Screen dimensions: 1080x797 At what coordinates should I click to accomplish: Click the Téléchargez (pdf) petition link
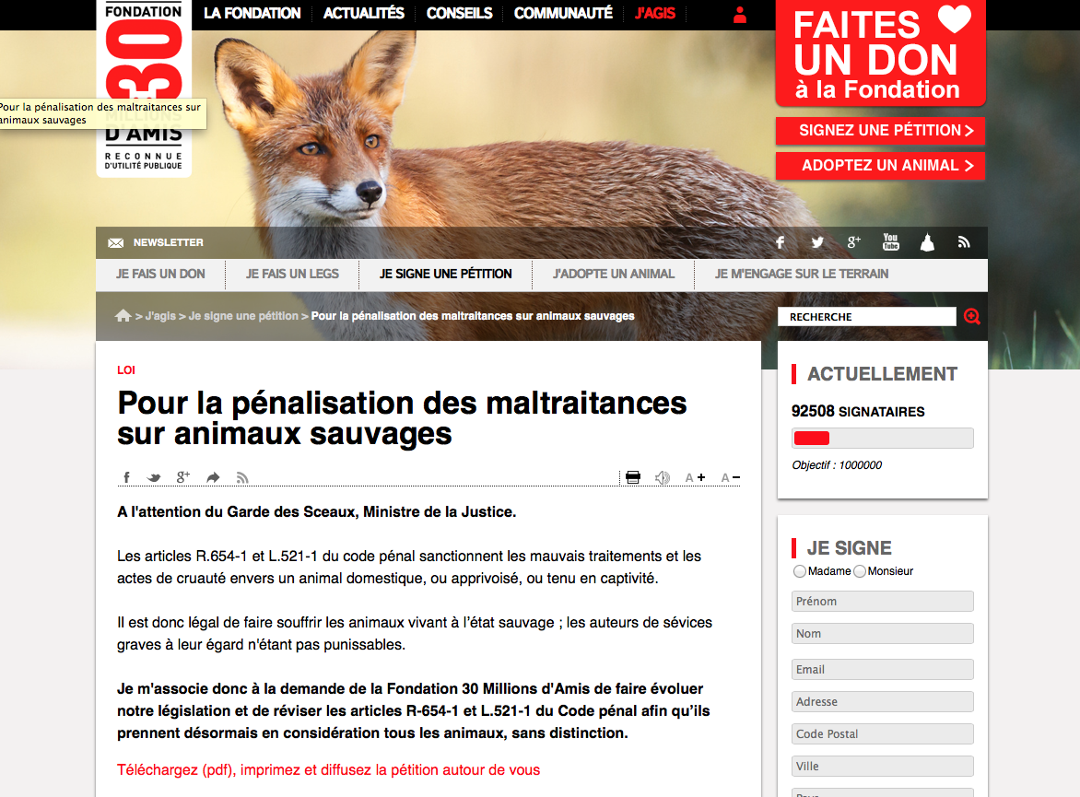(329, 770)
